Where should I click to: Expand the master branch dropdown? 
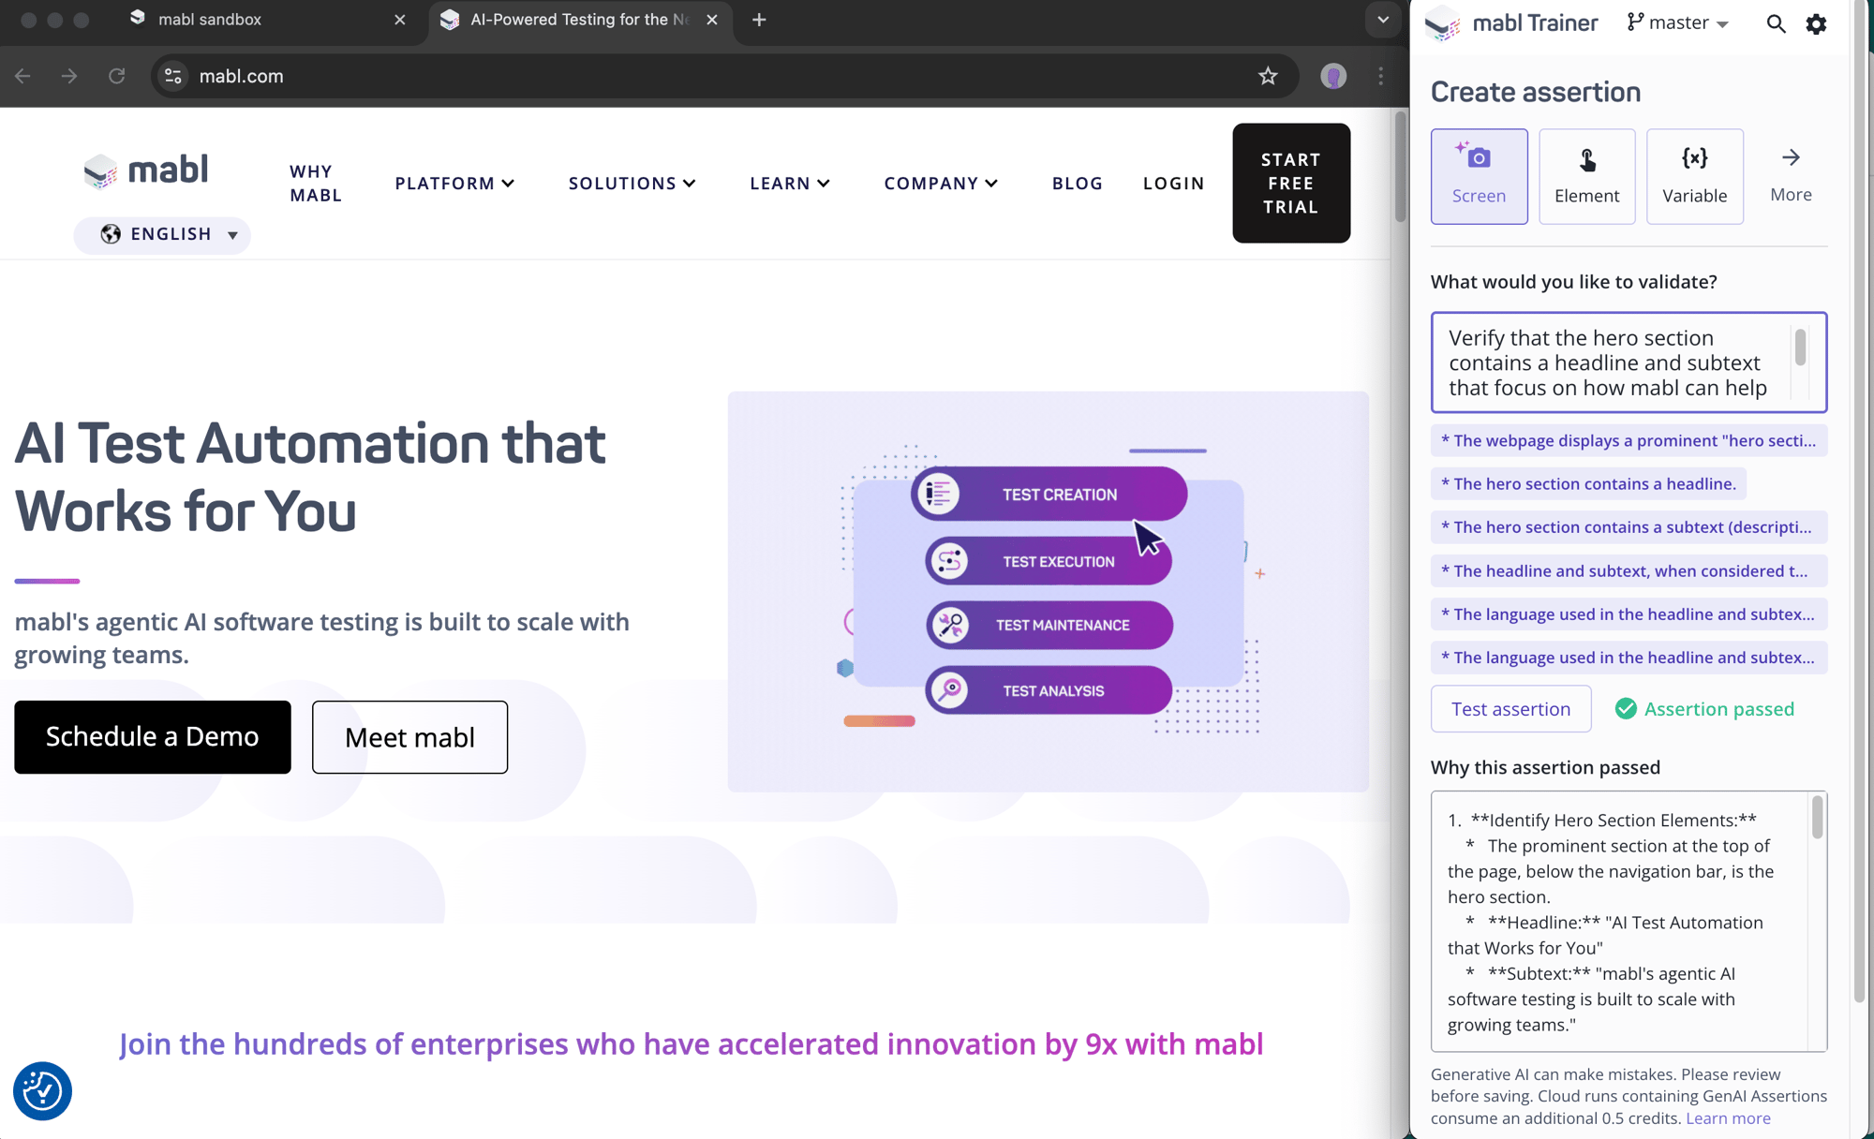1679,23
